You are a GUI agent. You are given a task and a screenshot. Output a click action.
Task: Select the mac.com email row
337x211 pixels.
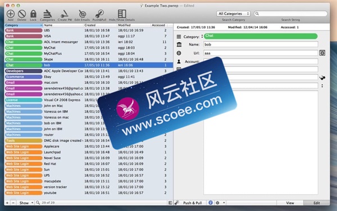point(89,83)
